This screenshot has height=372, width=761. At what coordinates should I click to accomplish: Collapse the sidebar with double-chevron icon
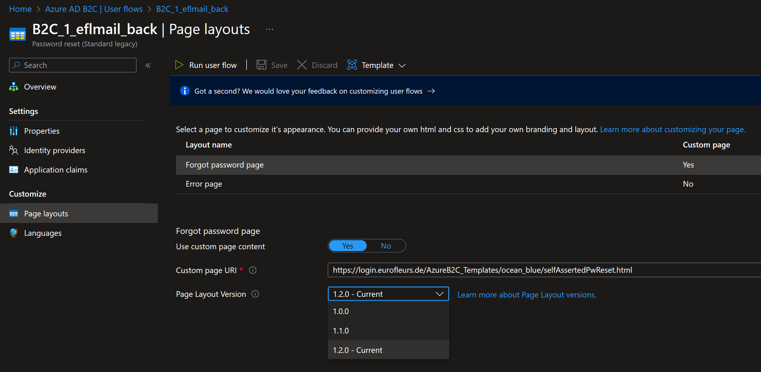(x=148, y=65)
